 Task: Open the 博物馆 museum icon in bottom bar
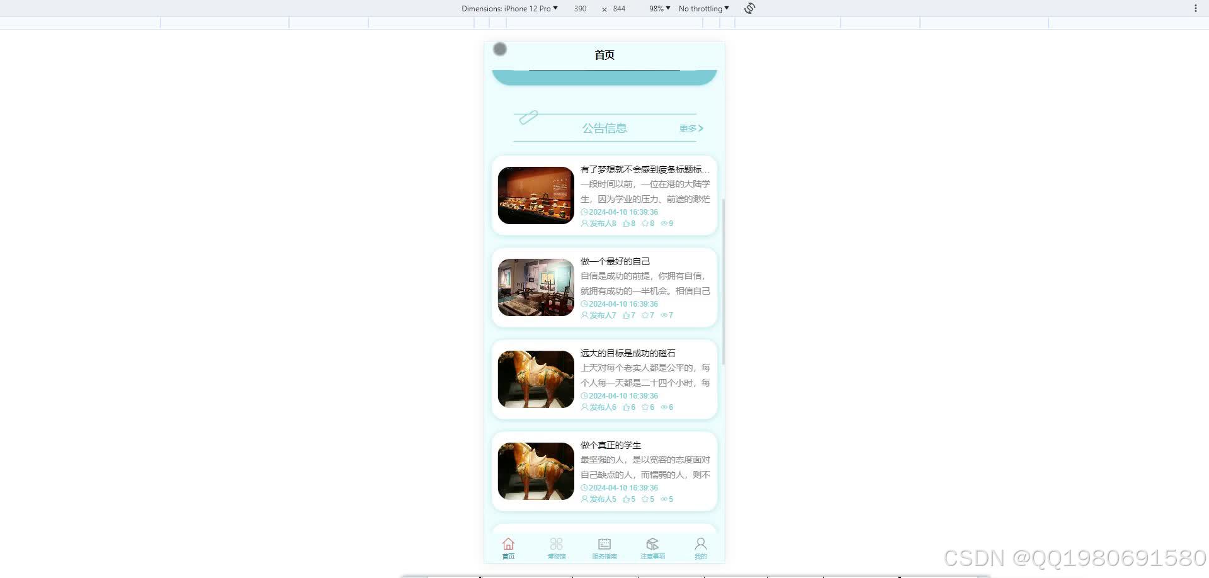556,543
